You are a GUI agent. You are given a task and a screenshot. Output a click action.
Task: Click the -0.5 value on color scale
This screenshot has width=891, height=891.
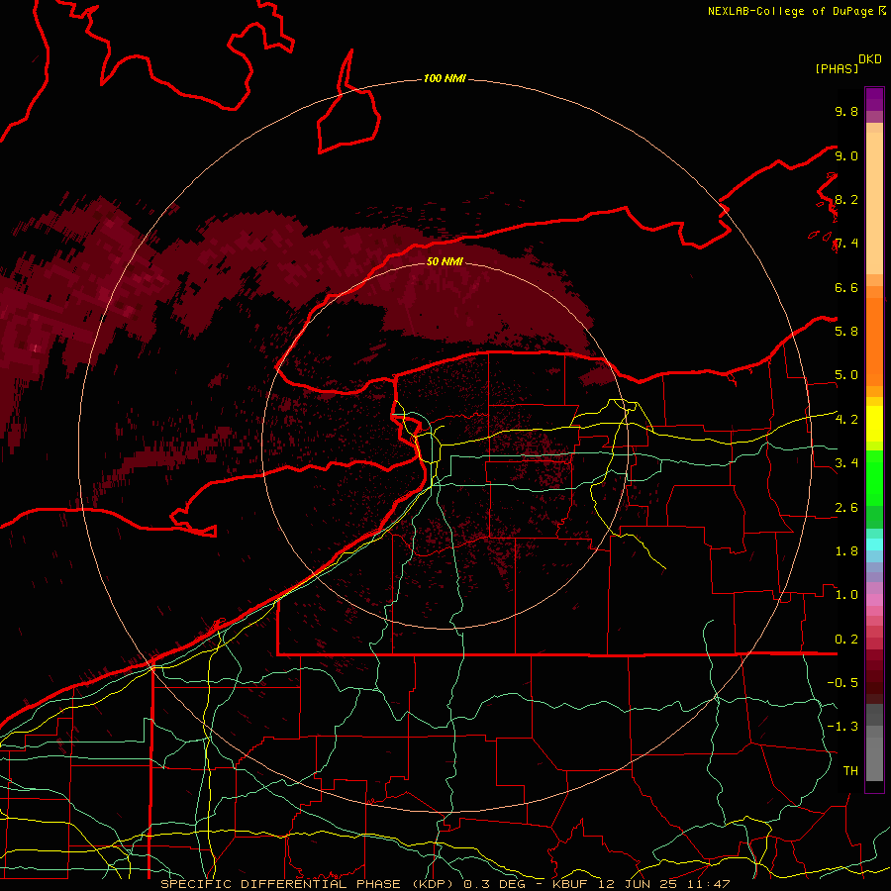tap(842, 683)
